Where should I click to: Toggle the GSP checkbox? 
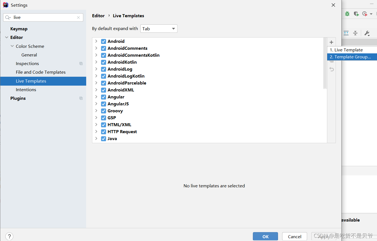point(103,118)
